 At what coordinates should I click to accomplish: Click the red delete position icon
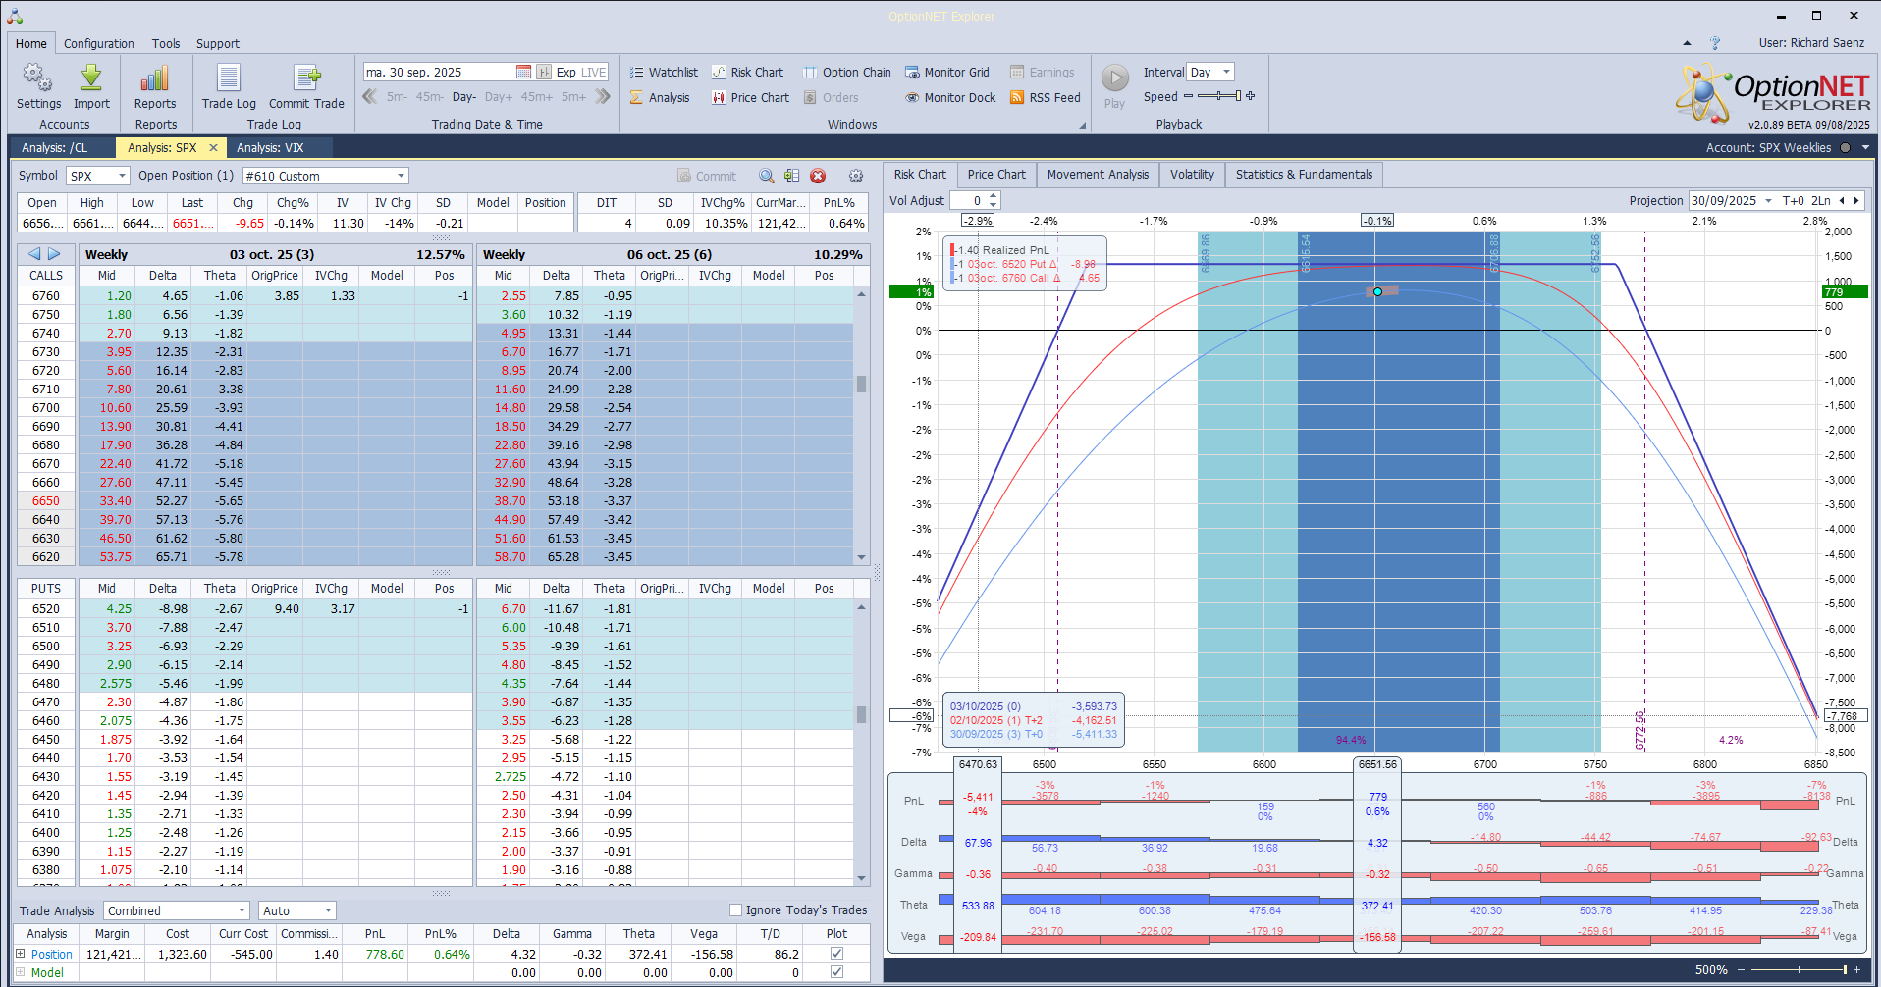click(818, 176)
